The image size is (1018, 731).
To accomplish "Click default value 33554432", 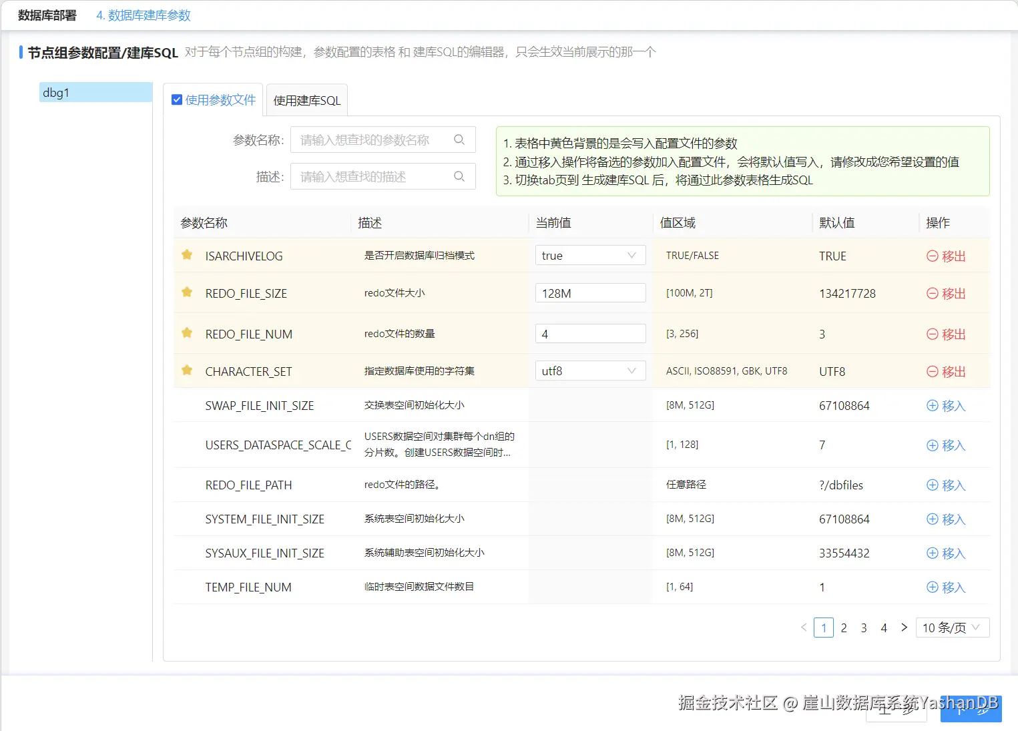I will coord(844,553).
